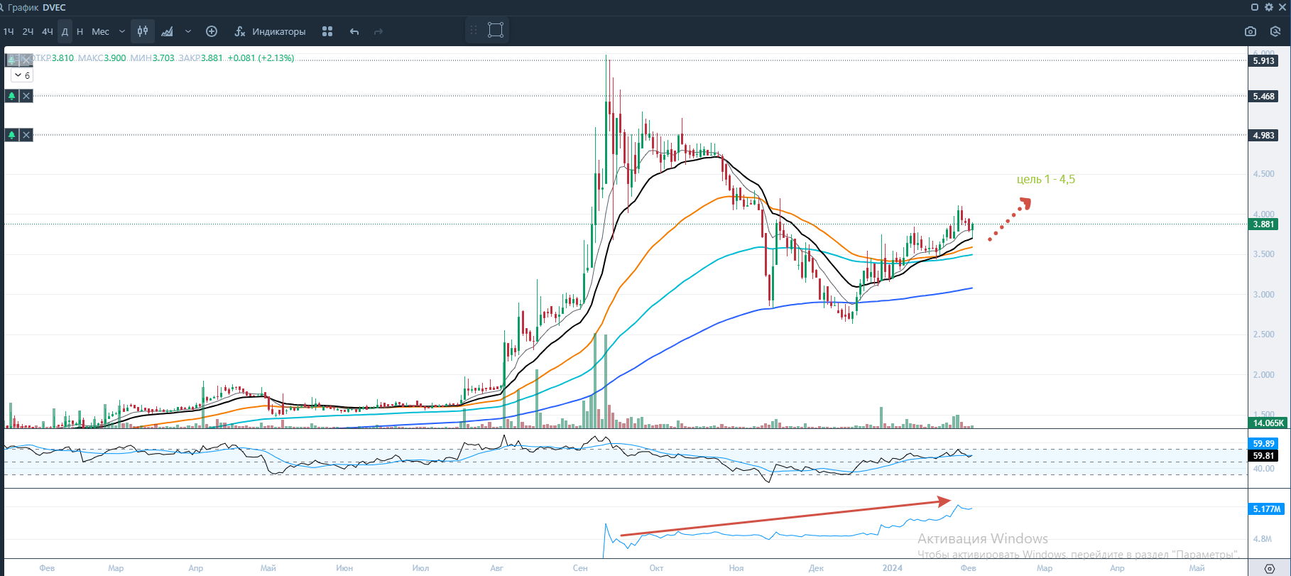The height and width of the screenshot is (576, 1291).
Task: Select the Мес monthly timeframe
Action: pos(100,31)
